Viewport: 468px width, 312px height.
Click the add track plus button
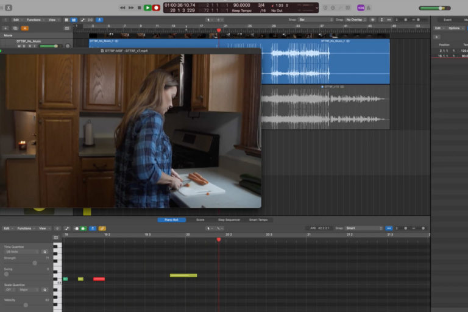[6, 28]
